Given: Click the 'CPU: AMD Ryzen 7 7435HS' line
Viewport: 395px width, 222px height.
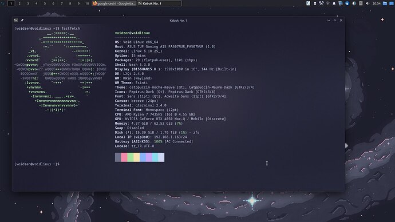Looking at the screenshot, I should point(155,114).
